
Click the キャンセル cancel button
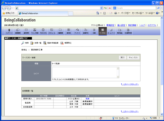[133, 57]
